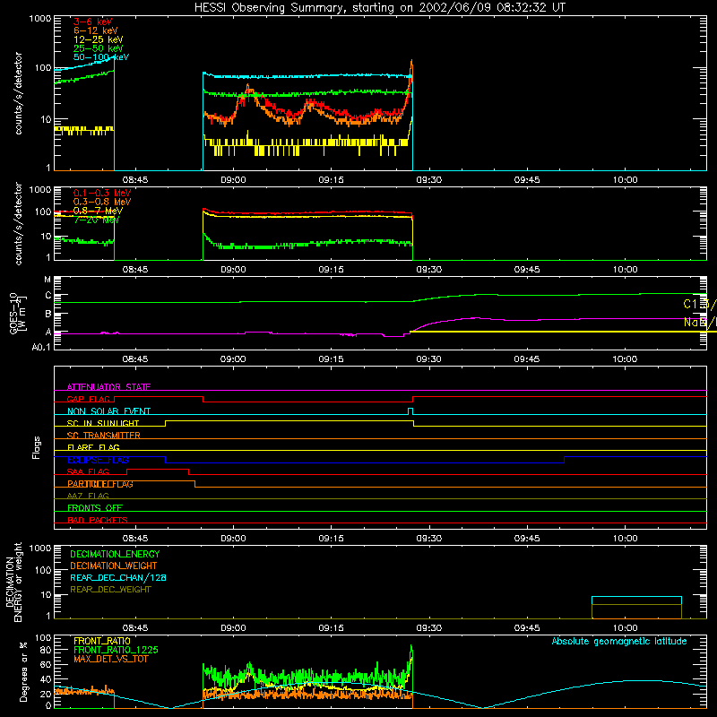Click the REAR_DEC_WEIGHT legend entry

tap(110, 590)
